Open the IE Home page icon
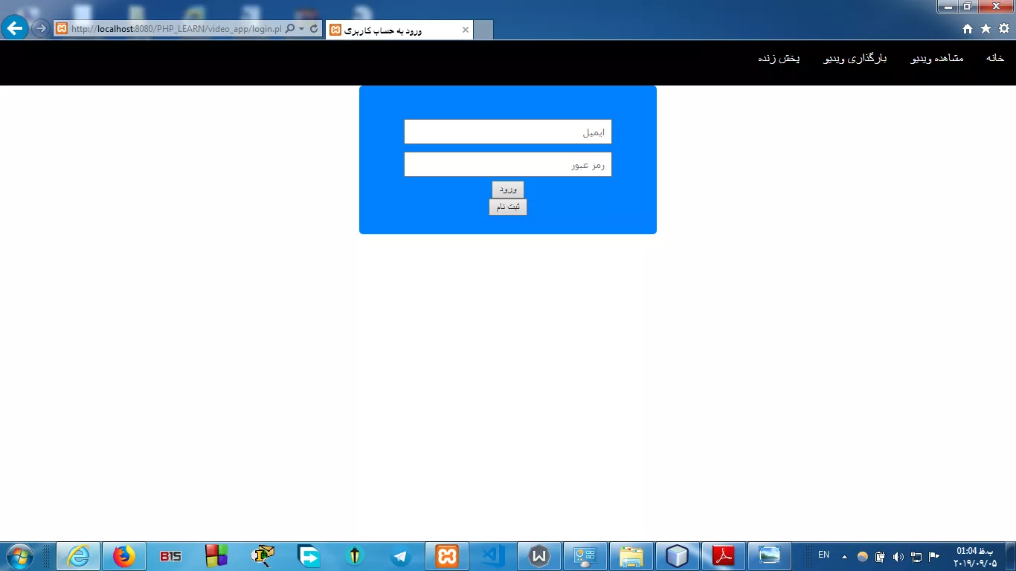 pos(968,29)
